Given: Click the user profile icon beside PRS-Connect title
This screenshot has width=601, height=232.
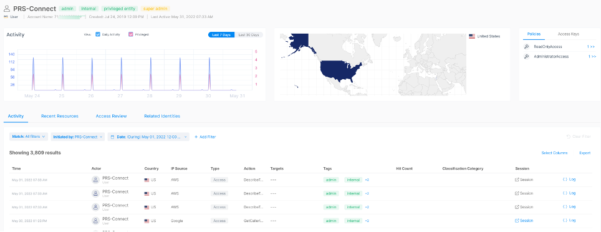Looking at the screenshot, I should [x=6, y=9].
